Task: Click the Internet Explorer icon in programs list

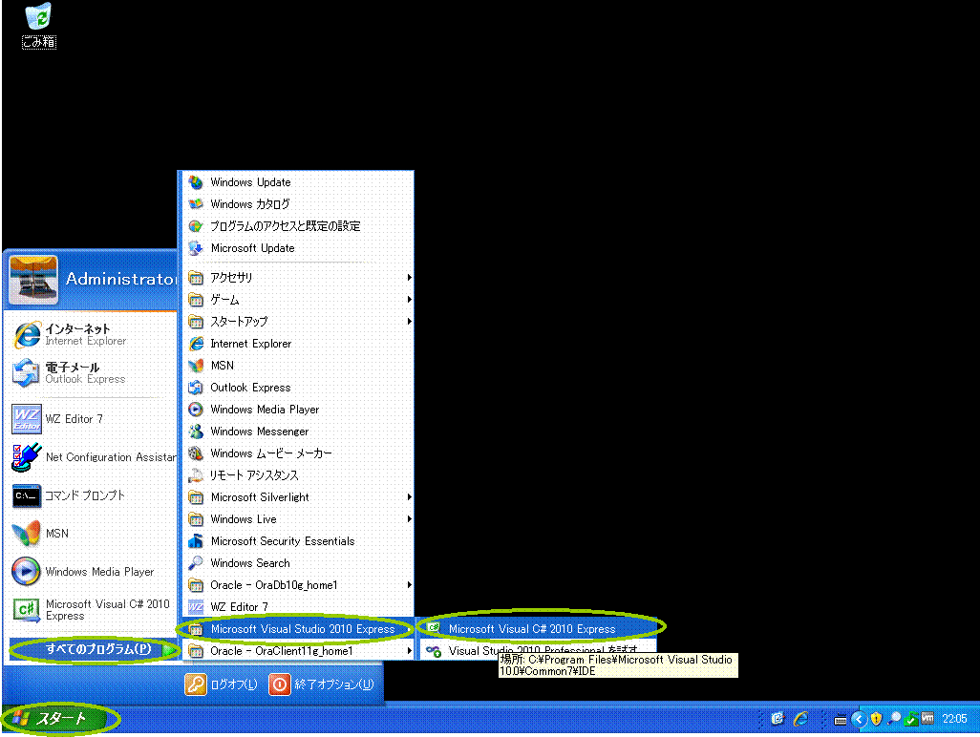Action: (196, 344)
